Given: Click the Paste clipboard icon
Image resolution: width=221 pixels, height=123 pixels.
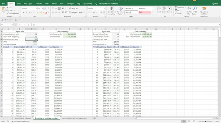Looking at the screenshot, I should (4, 10).
